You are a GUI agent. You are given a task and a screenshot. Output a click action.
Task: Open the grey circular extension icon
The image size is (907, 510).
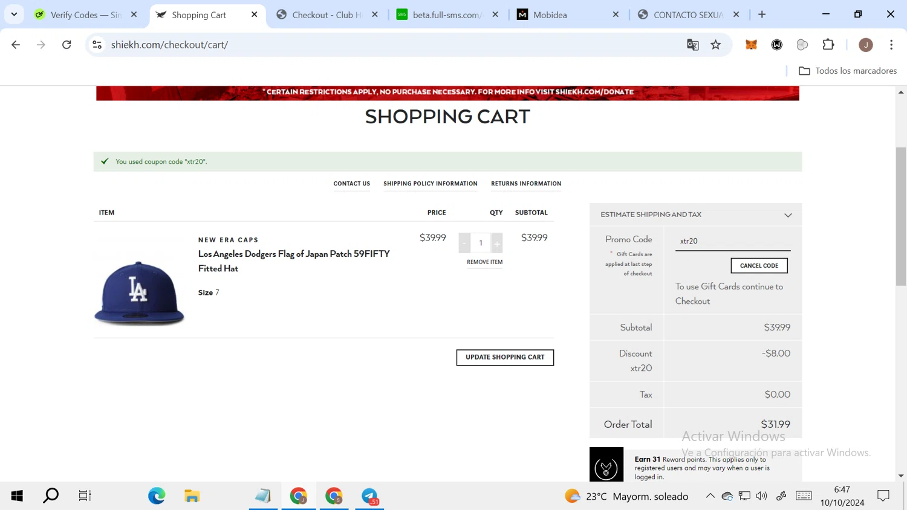point(802,45)
